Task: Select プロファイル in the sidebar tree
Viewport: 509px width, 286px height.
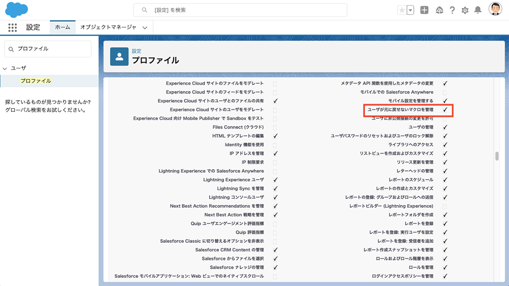Action: pyautogui.click(x=36, y=81)
